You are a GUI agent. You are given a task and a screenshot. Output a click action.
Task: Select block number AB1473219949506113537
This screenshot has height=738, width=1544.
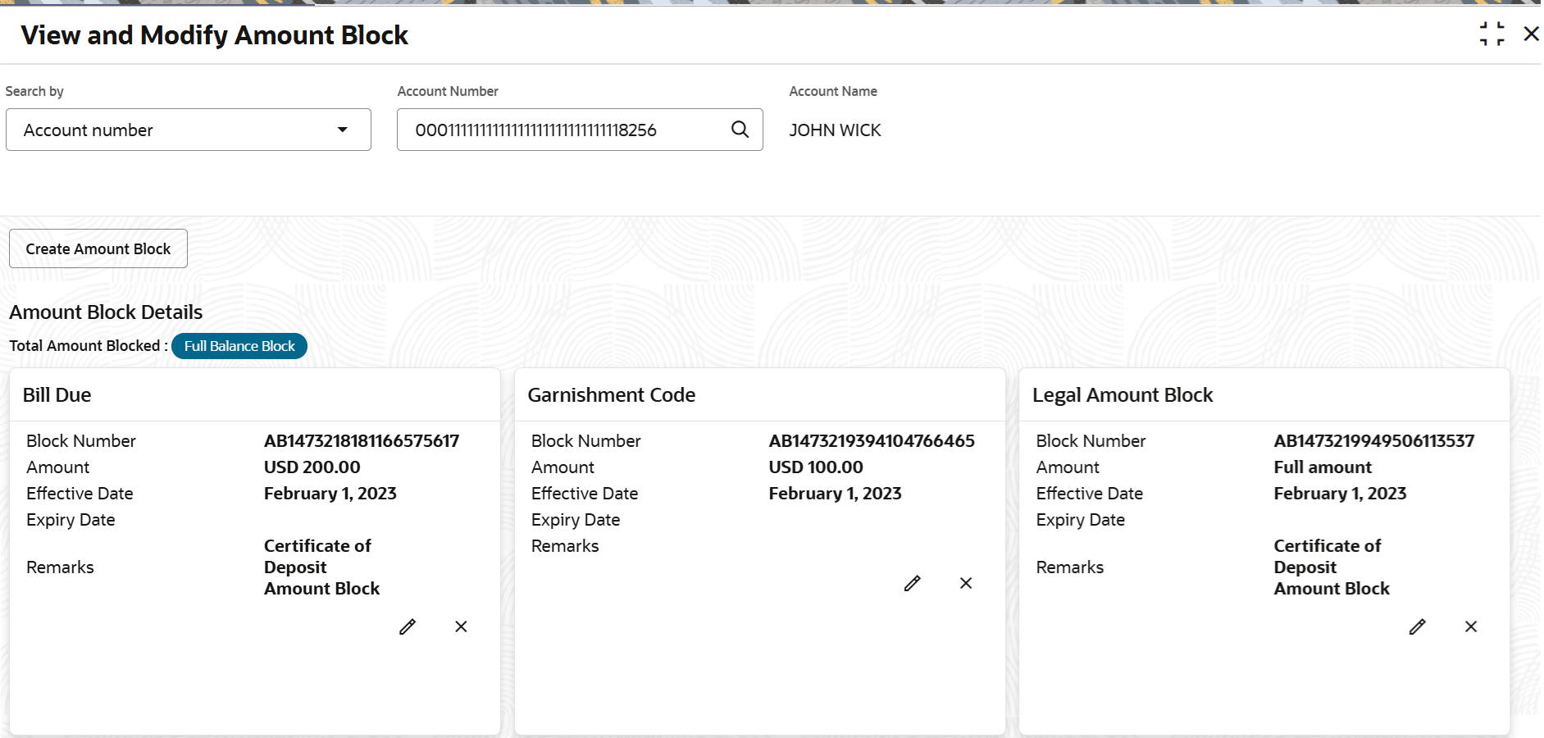pos(1374,441)
